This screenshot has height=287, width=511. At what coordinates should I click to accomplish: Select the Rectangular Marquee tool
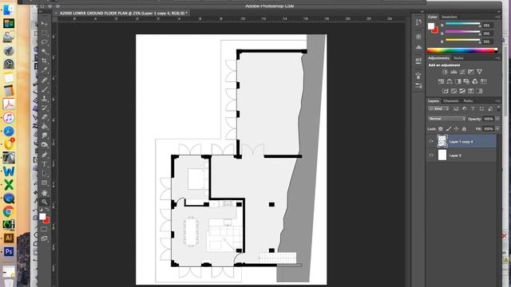[x=45, y=33]
